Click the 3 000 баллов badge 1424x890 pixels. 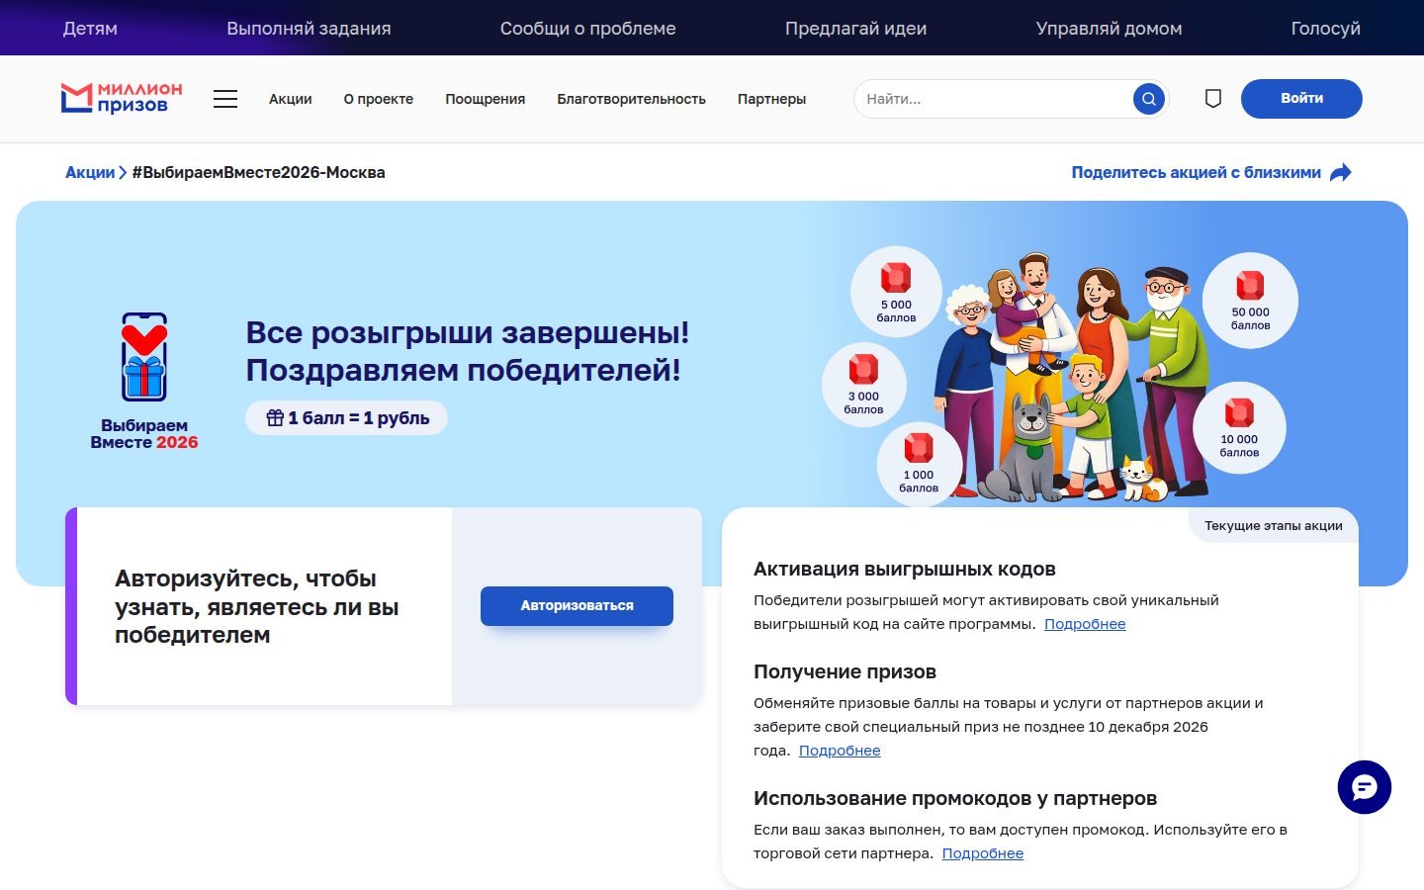coord(863,384)
